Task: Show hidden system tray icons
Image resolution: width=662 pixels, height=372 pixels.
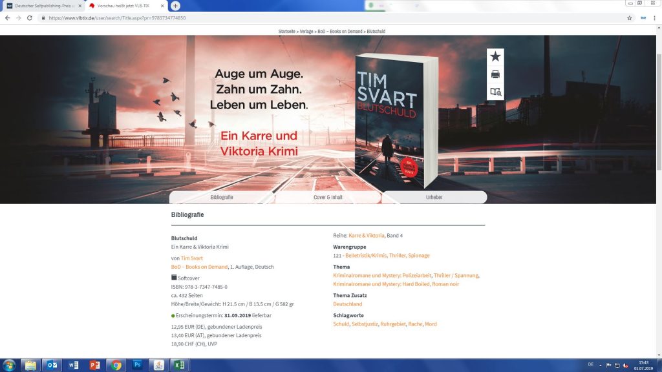Action: [600, 366]
